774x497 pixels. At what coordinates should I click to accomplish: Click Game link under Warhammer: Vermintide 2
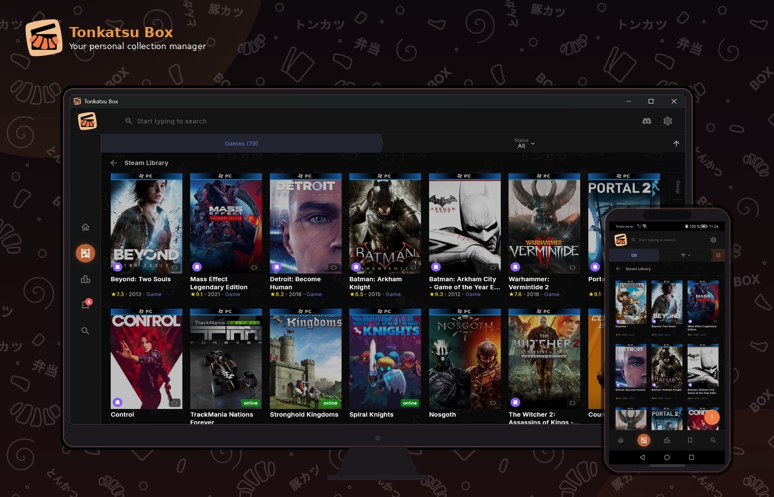pos(552,294)
